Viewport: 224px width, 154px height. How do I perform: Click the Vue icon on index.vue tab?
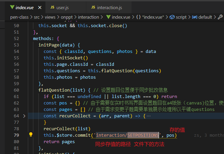tap(12, 7)
